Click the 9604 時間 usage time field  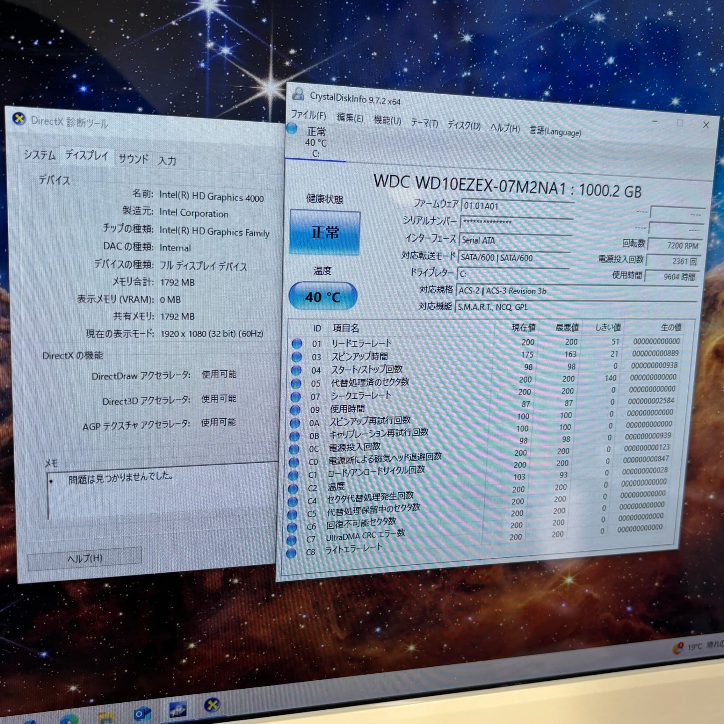pos(671,277)
